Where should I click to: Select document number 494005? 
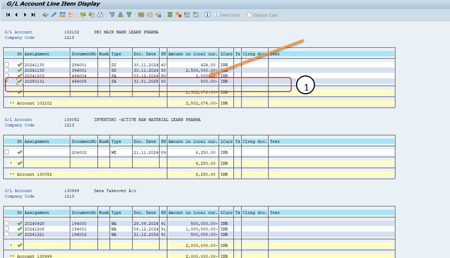(79, 81)
